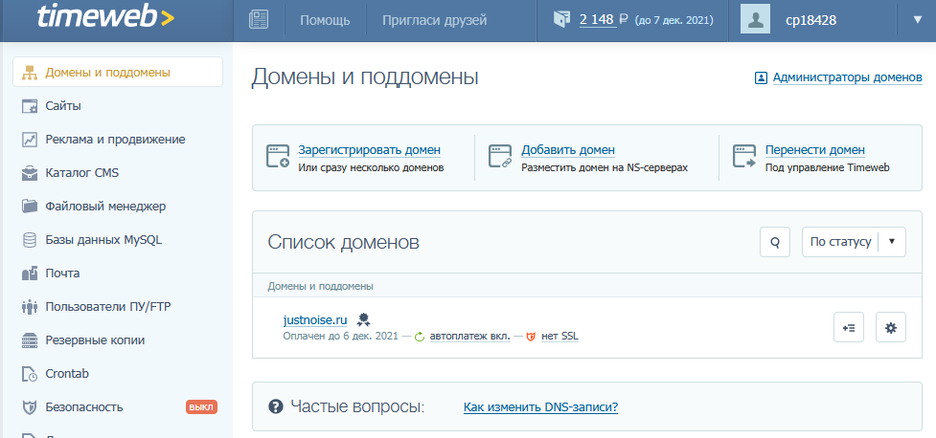The image size is (936, 438).
Task: Open the Помощь menu item
Action: [x=325, y=20]
